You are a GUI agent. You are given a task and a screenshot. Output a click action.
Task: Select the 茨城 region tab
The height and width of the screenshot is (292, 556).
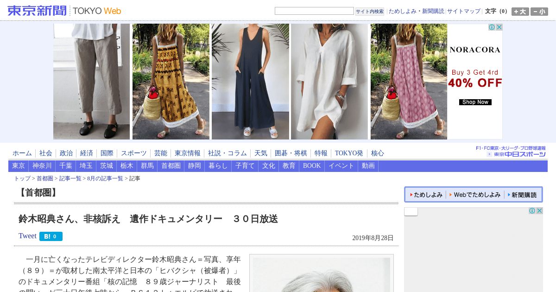[107, 166]
